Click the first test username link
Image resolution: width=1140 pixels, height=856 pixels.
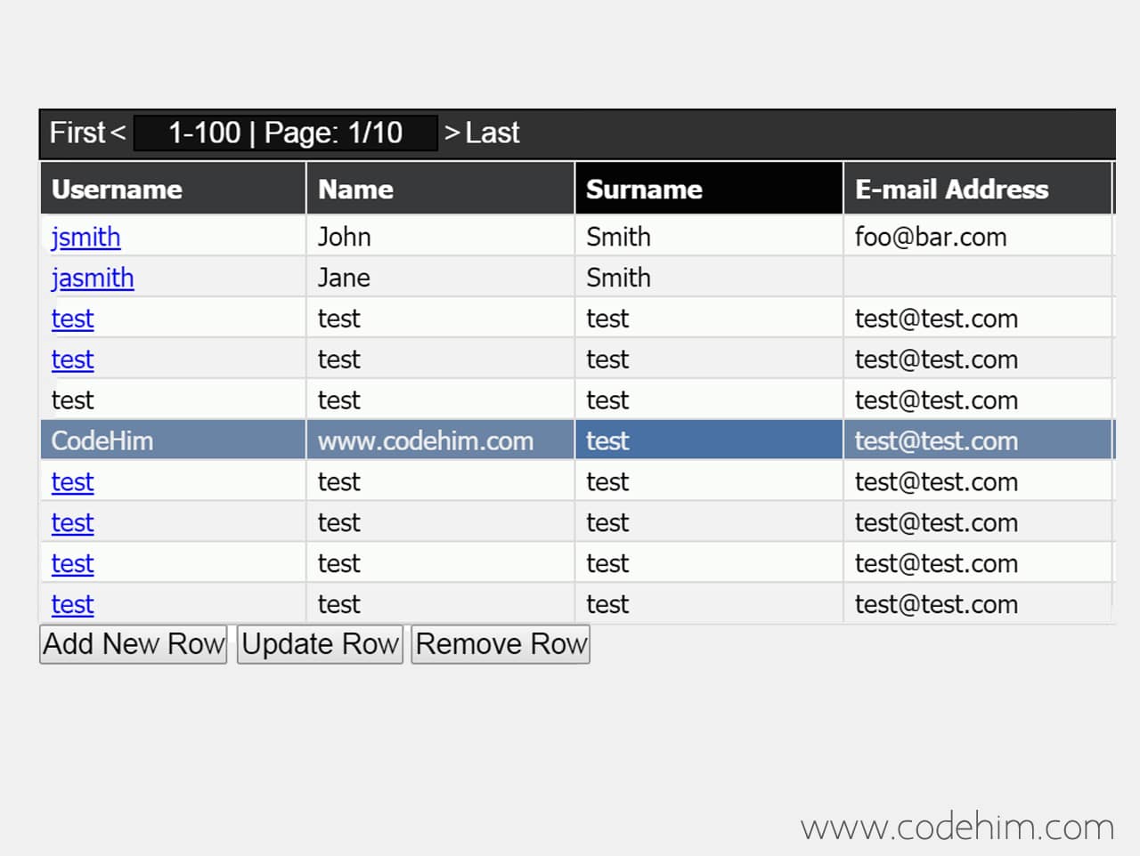click(72, 319)
